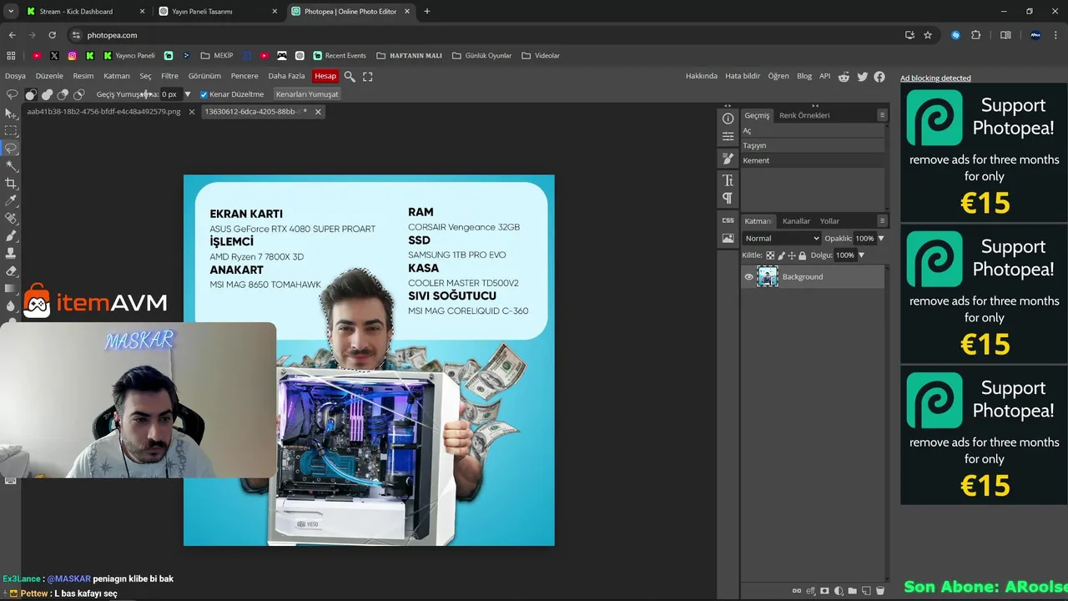Click the link layers icon
This screenshot has width=1068, height=601.
pos(797,591)
